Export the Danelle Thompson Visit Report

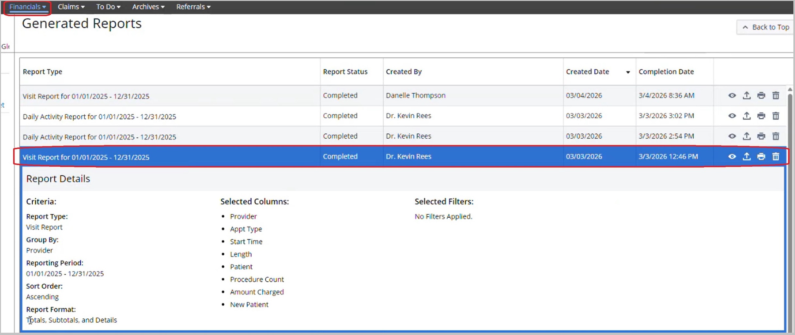tap(747, 95)
